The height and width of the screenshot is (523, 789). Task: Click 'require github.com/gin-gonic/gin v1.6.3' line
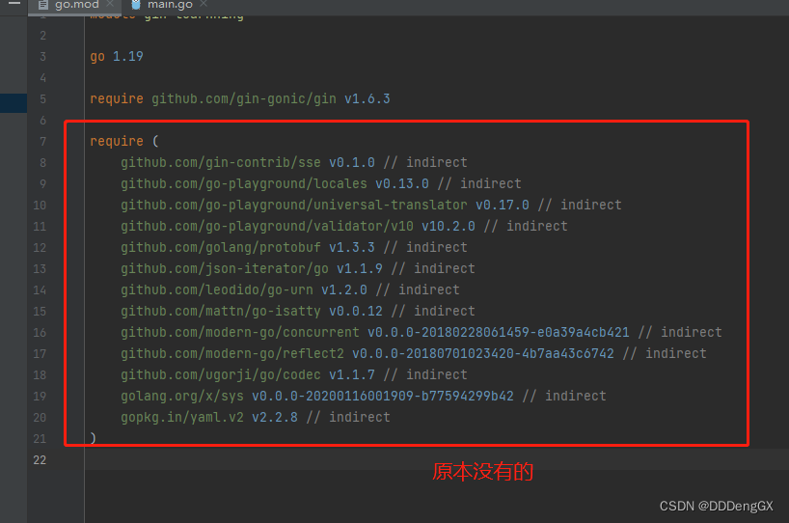tap(239, 98)
